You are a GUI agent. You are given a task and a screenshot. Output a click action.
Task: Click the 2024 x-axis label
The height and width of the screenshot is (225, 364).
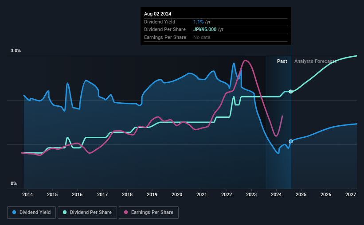click(x=276, y=194)
